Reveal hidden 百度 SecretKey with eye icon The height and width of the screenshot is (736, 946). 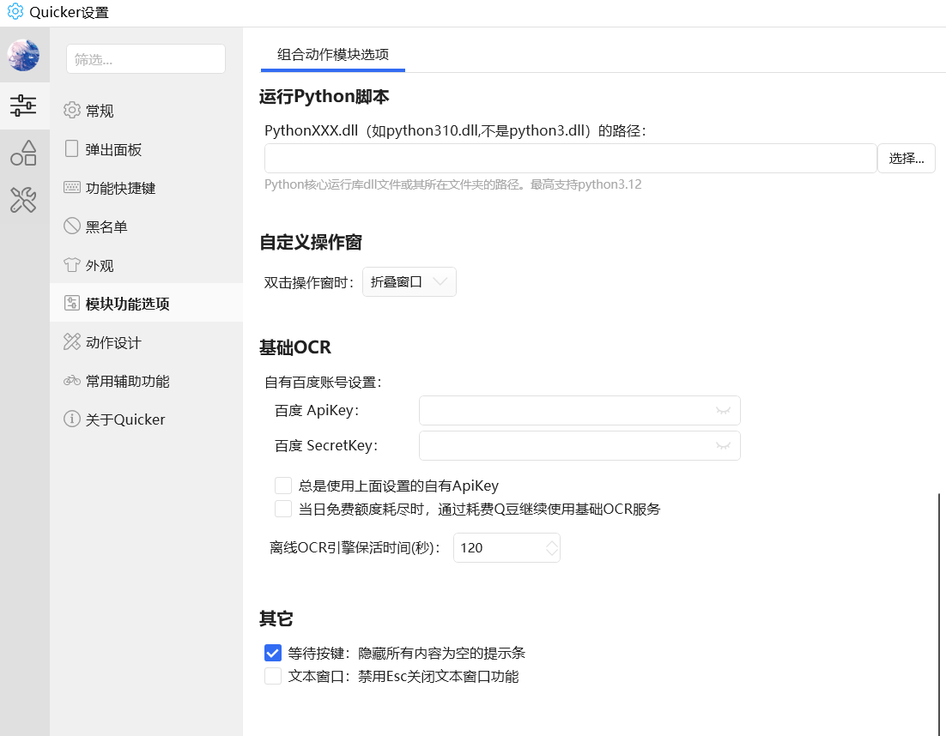[723, 446]
